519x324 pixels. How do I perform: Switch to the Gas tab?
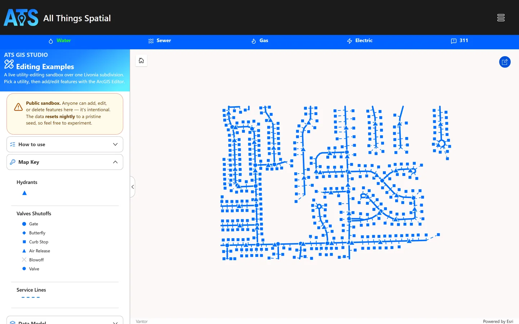[x=260, y=41]
